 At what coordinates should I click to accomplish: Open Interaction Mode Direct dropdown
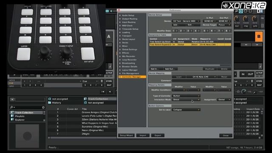(186, 99)
